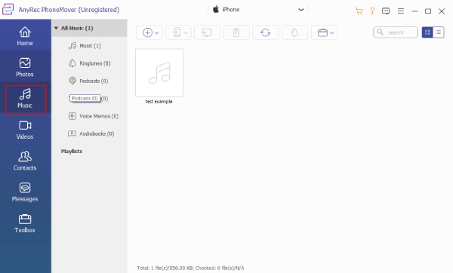Open the iPhone device dropdown
Screen dimensions: 453x273
258,10
